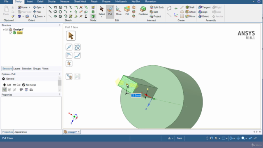The height and width of the screenshot is (148, 263).
Task: Pick the Ellipse sketch tool
Action: click(x=55, y=16)
